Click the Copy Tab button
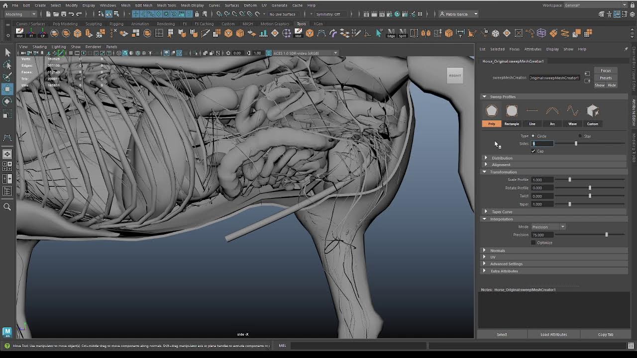The width and height of the screenshot is (637, 358). click(x=606, y=334)
